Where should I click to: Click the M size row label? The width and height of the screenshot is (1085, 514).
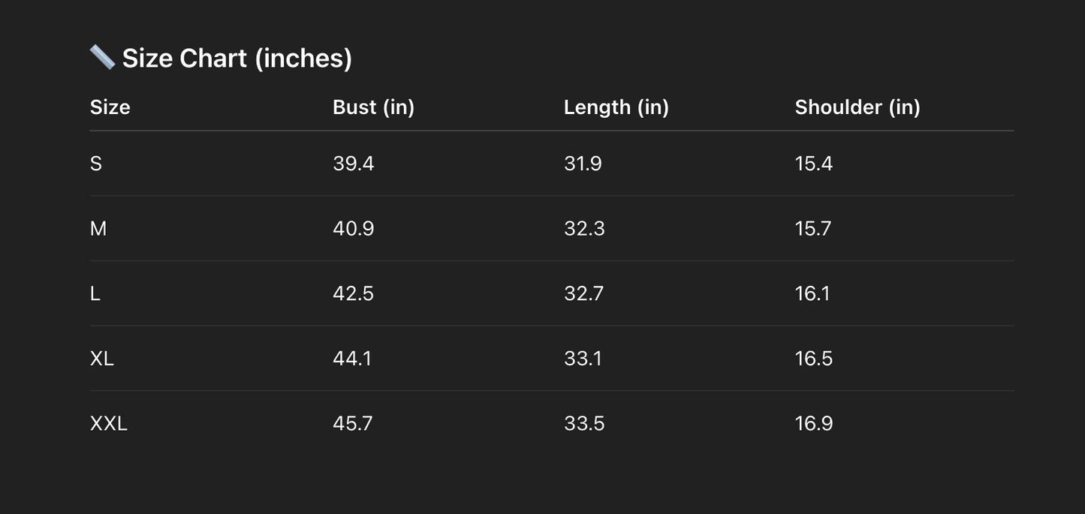pyautogui.click(x=98, y=228)
